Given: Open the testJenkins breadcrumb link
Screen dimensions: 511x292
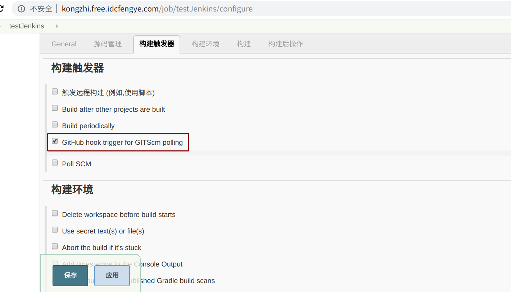Looking at the screenshot, I should [x=27, y=26].
